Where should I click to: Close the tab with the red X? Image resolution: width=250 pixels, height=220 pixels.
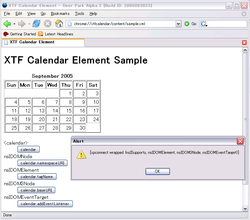(244, 43)
